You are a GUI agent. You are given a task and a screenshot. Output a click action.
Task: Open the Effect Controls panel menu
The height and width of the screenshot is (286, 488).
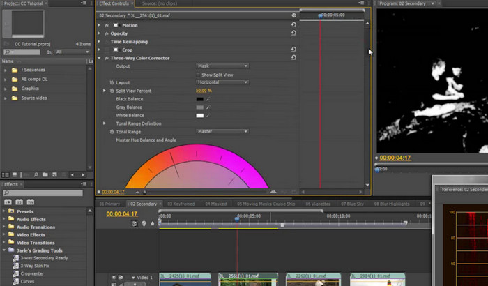(361, 3)
